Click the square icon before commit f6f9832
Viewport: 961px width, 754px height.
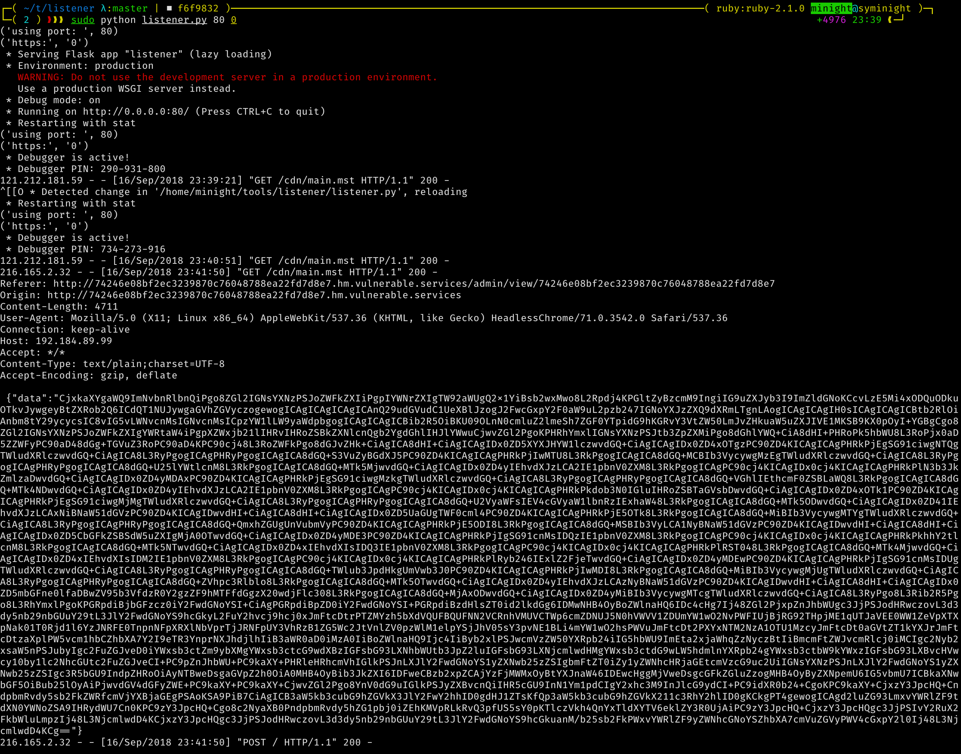(x=169, y=9)
